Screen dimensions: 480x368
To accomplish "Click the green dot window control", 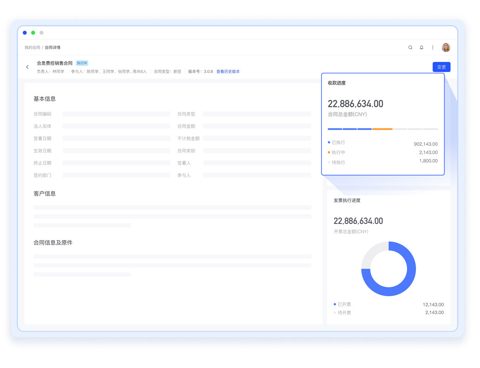I will [33, 33].
